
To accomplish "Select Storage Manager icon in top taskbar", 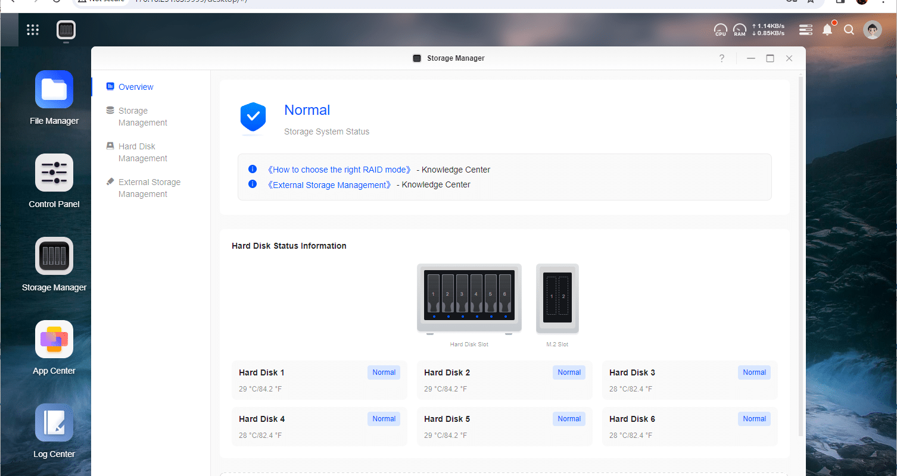I will pos(66,30).
